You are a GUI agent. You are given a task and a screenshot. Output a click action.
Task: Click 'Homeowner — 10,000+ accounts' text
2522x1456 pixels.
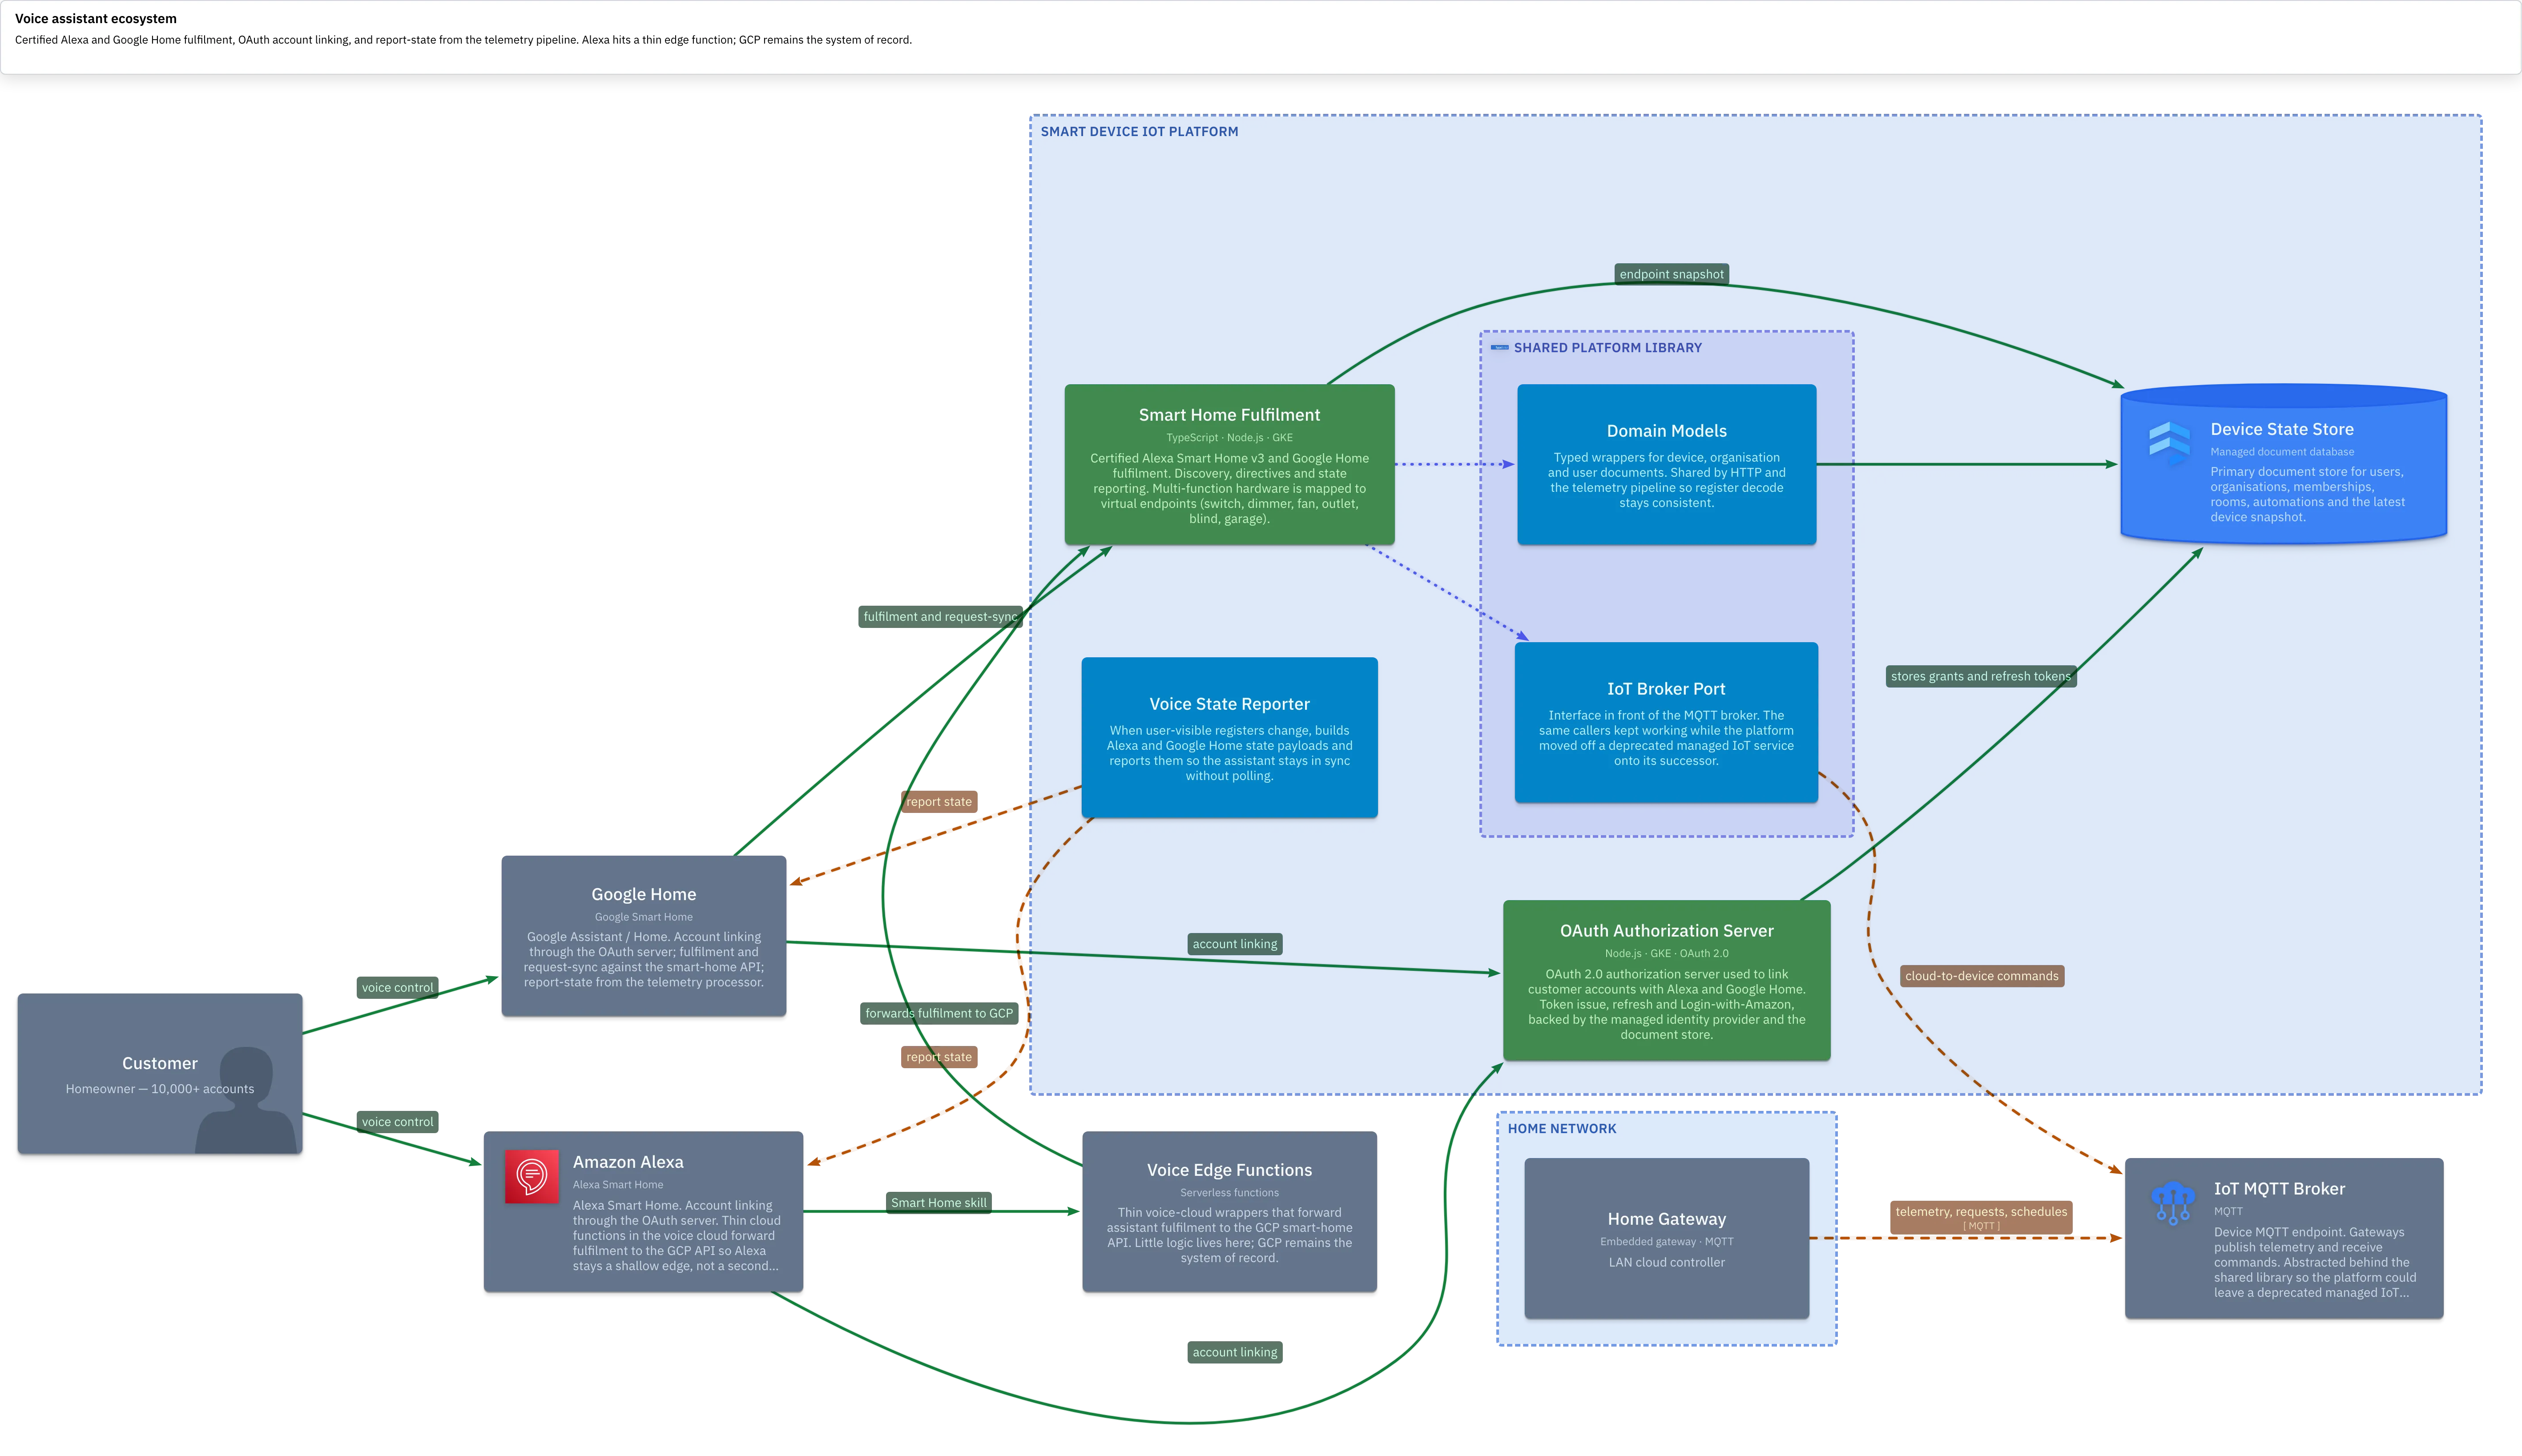pyautogui.click(x=160, y=1089)
